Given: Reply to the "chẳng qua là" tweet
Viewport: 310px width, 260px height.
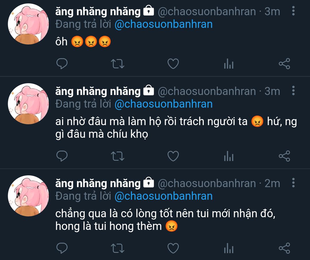Looking at the screenshot, I should (x=62, y=248).
